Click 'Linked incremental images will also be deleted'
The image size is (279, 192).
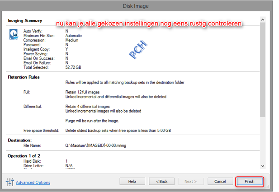103,111
